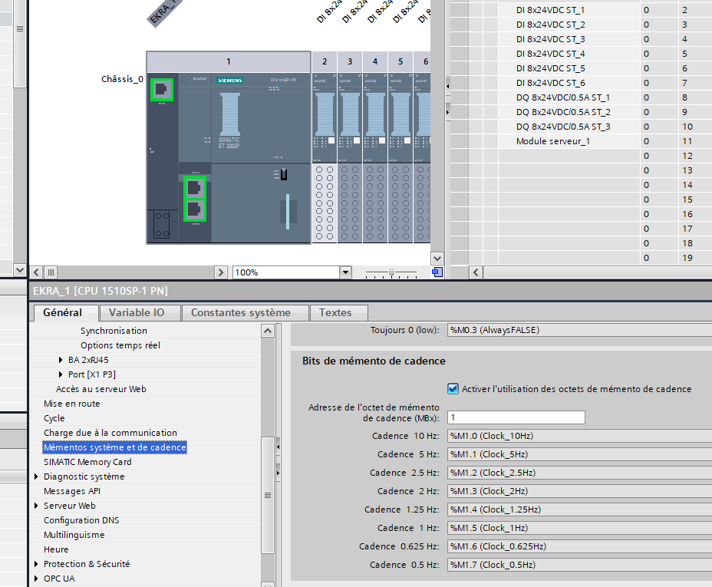Open the 100% zoom level dropdown

tap(344, 272)
